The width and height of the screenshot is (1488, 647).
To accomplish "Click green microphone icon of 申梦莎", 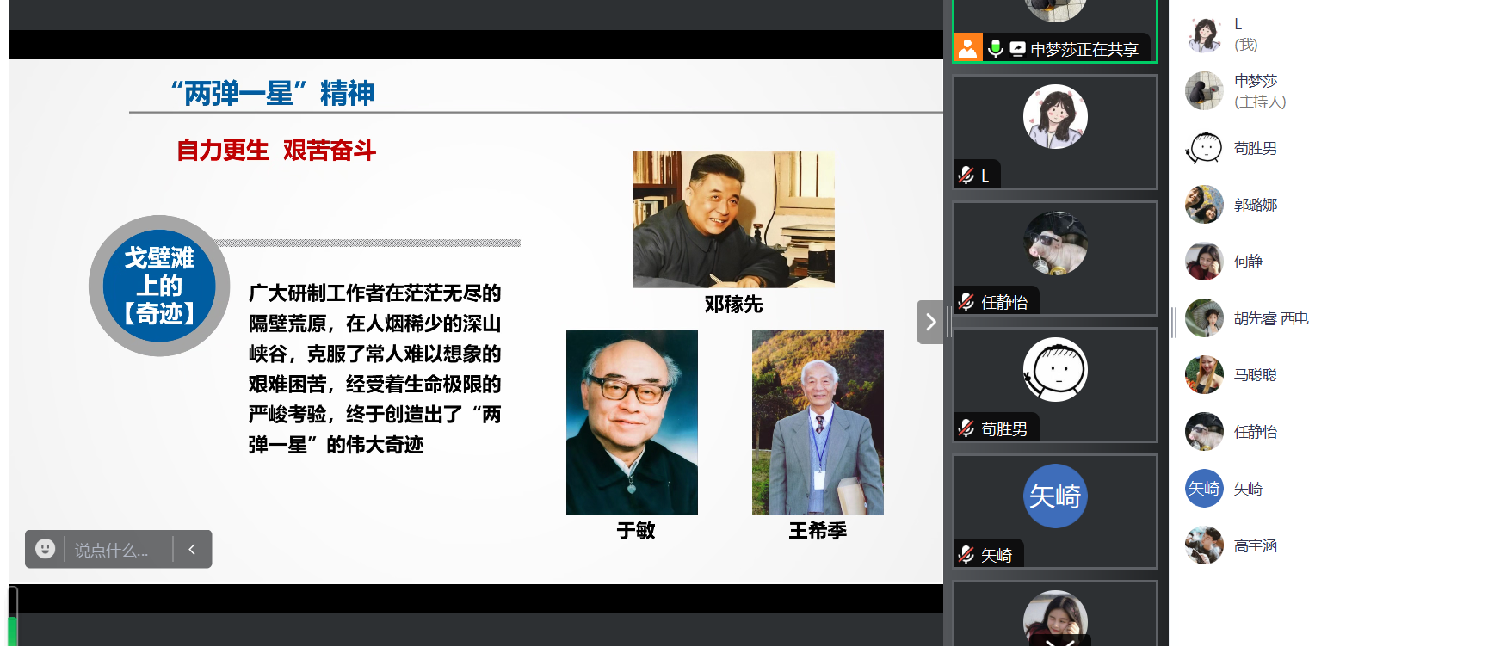I will 996,48.
